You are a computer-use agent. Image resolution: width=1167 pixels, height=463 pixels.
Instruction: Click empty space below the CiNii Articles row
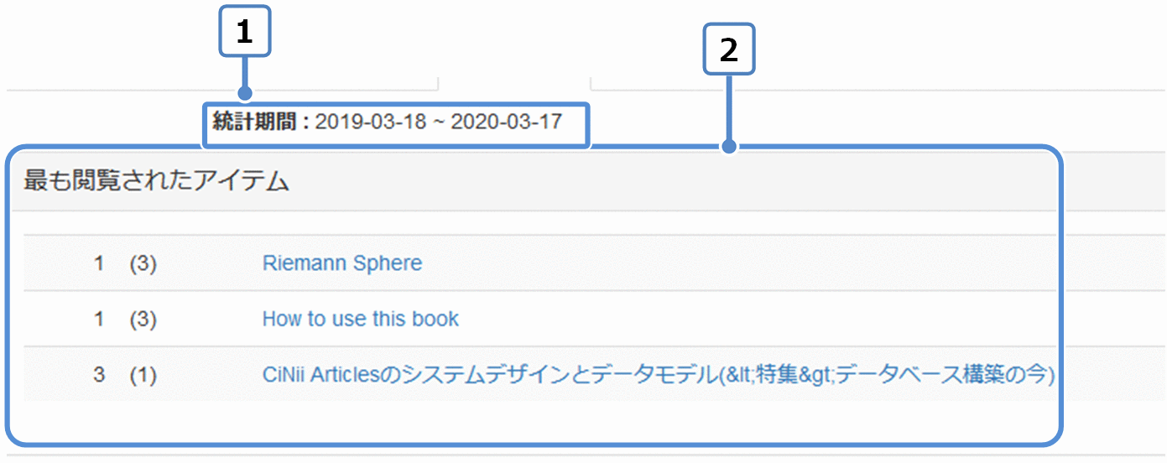click(537, 419)
